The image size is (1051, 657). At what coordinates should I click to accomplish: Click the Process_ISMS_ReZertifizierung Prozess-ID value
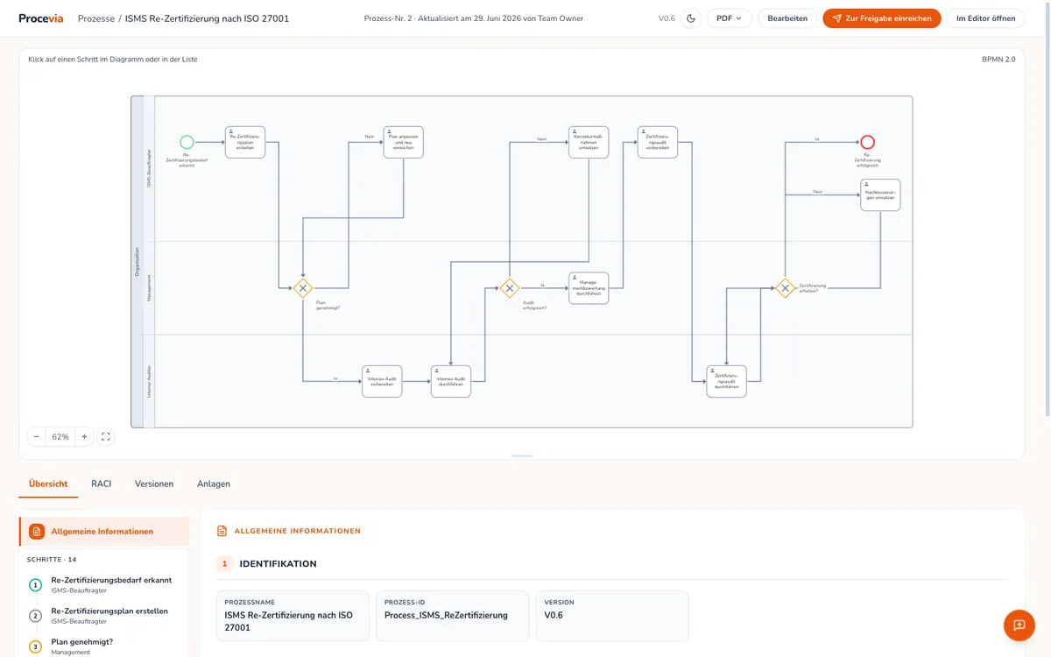point(446,615)
